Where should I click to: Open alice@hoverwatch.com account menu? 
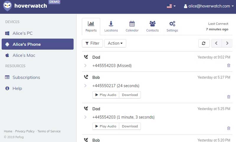coord(209,6)
